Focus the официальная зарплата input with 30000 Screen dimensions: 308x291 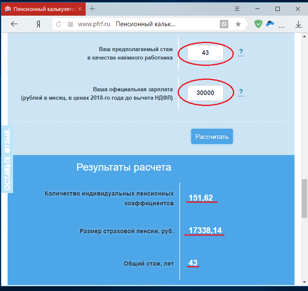[x=205, y=93]
